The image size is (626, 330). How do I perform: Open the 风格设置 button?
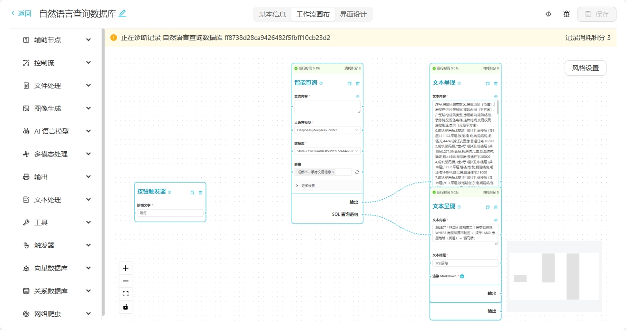tap(586, 68)
